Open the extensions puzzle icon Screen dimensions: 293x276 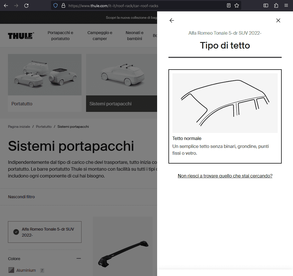(x=276, y=5)
